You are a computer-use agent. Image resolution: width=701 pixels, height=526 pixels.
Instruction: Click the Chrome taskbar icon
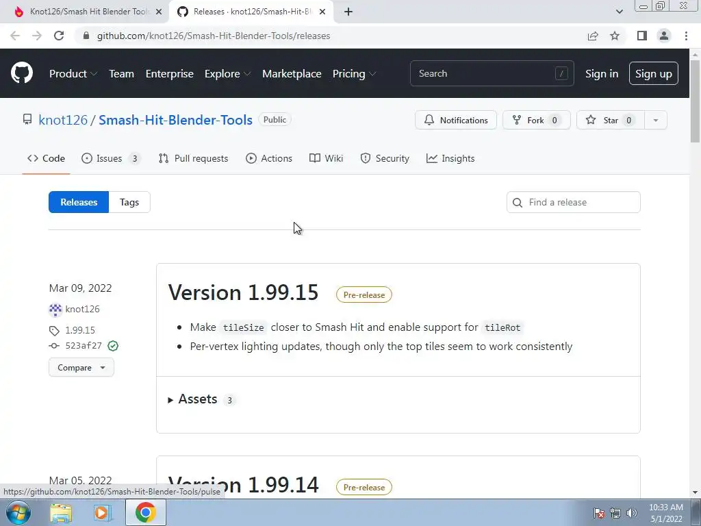[x=146, y=512]
